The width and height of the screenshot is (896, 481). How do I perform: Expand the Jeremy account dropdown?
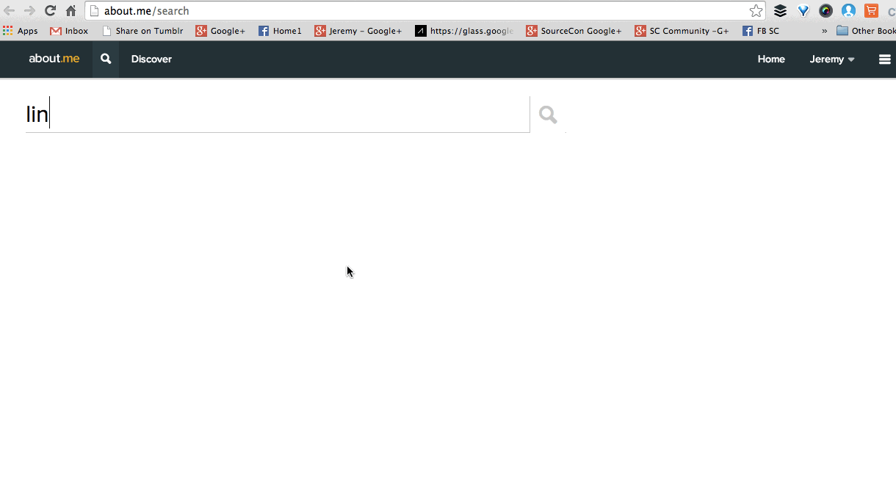point(832,59)
